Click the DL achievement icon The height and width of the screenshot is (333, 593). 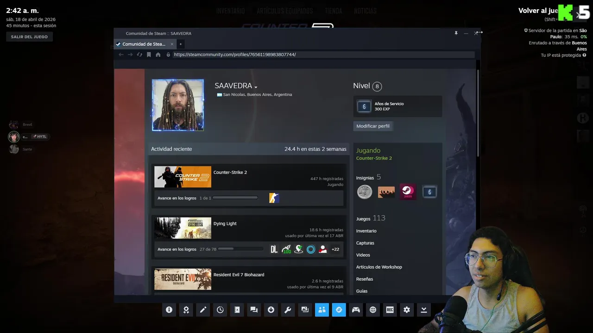tap(274, 249)
